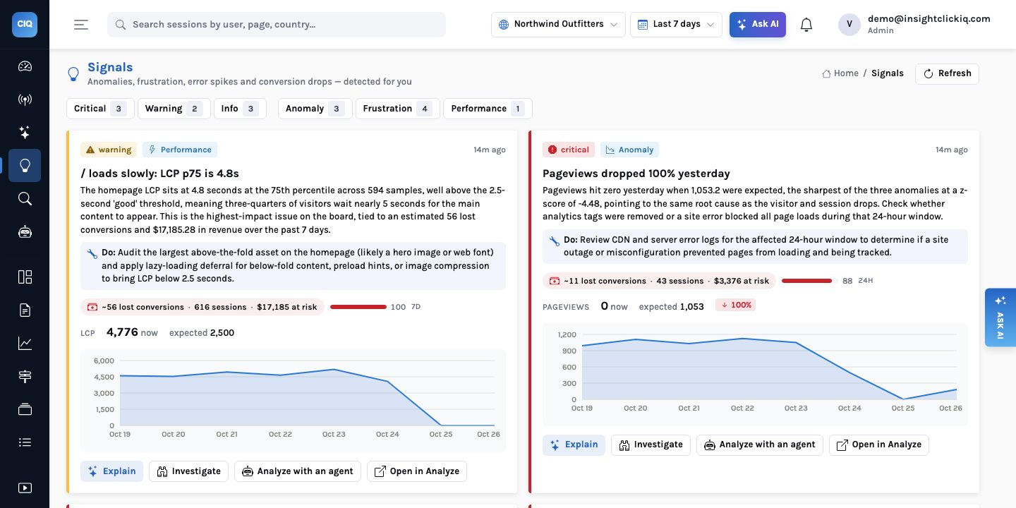Open the signpost icon in sidebar
The image size is (1016, 508).
(25, 376)
